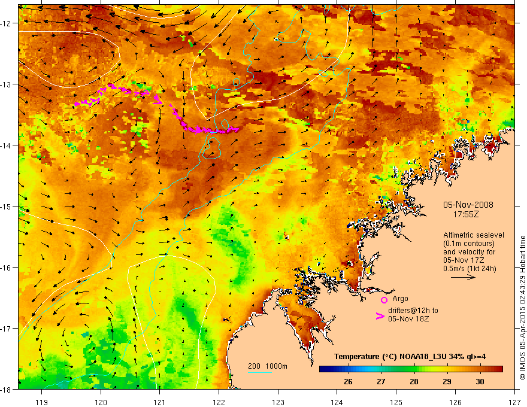Viewport: 527px width, 407px height.
Task: Click the '200 1000m' depth label
Action: 268,366
